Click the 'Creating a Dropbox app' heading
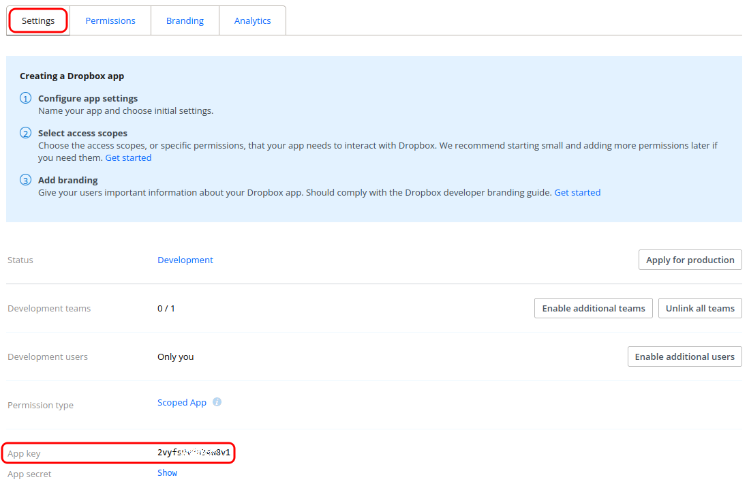Screen dimensions: 749x486 72,76
